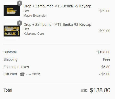Open the Macro Expansion product thumbnail
Screen dimensions: 115x99
pyautogui.click(x=12, y=11)
